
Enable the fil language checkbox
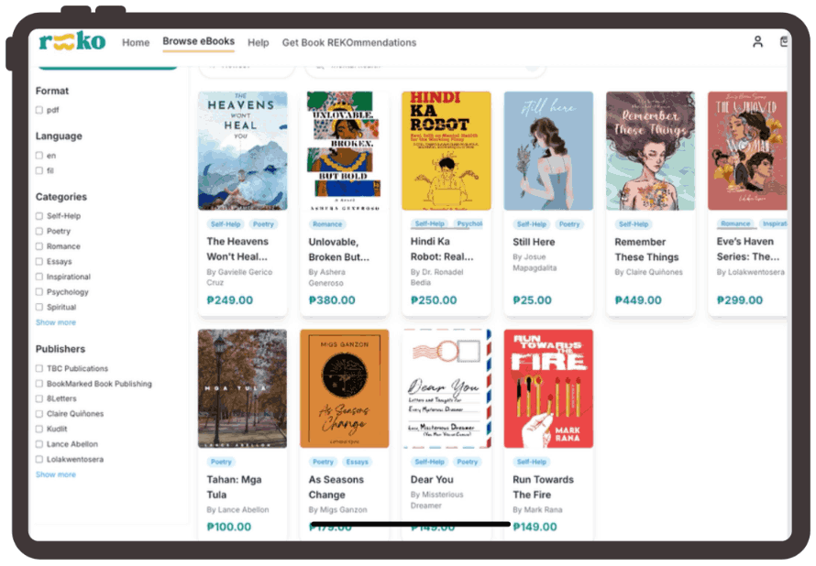[39, 170]
